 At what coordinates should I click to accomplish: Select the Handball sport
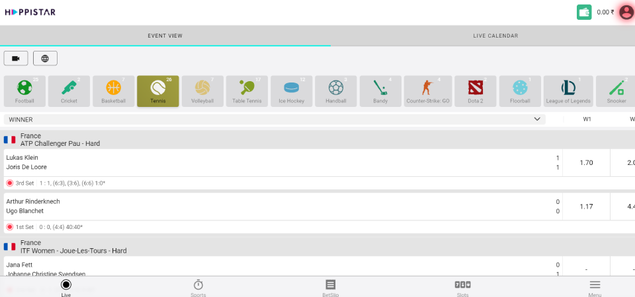pyautogui.click(x=336, y=91)
